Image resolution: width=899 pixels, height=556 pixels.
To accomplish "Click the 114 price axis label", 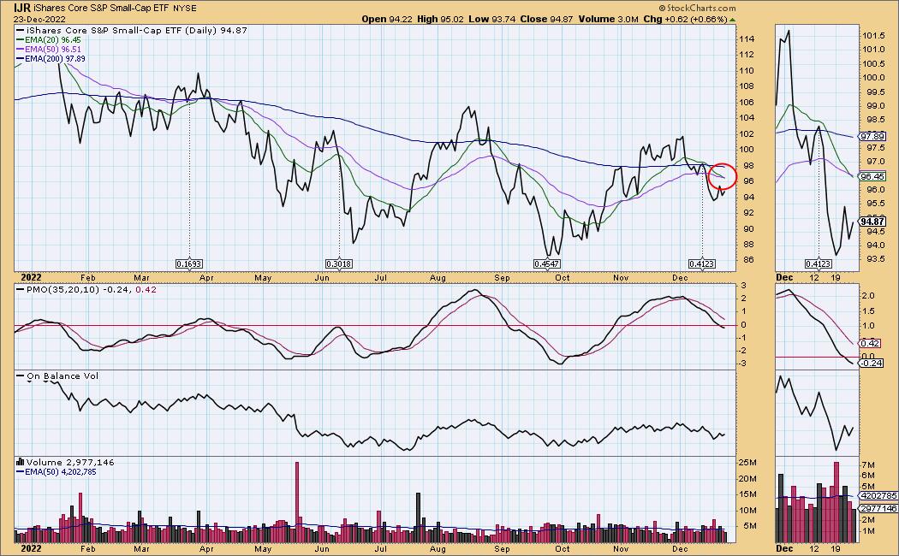I will click(x=747, y=39).
